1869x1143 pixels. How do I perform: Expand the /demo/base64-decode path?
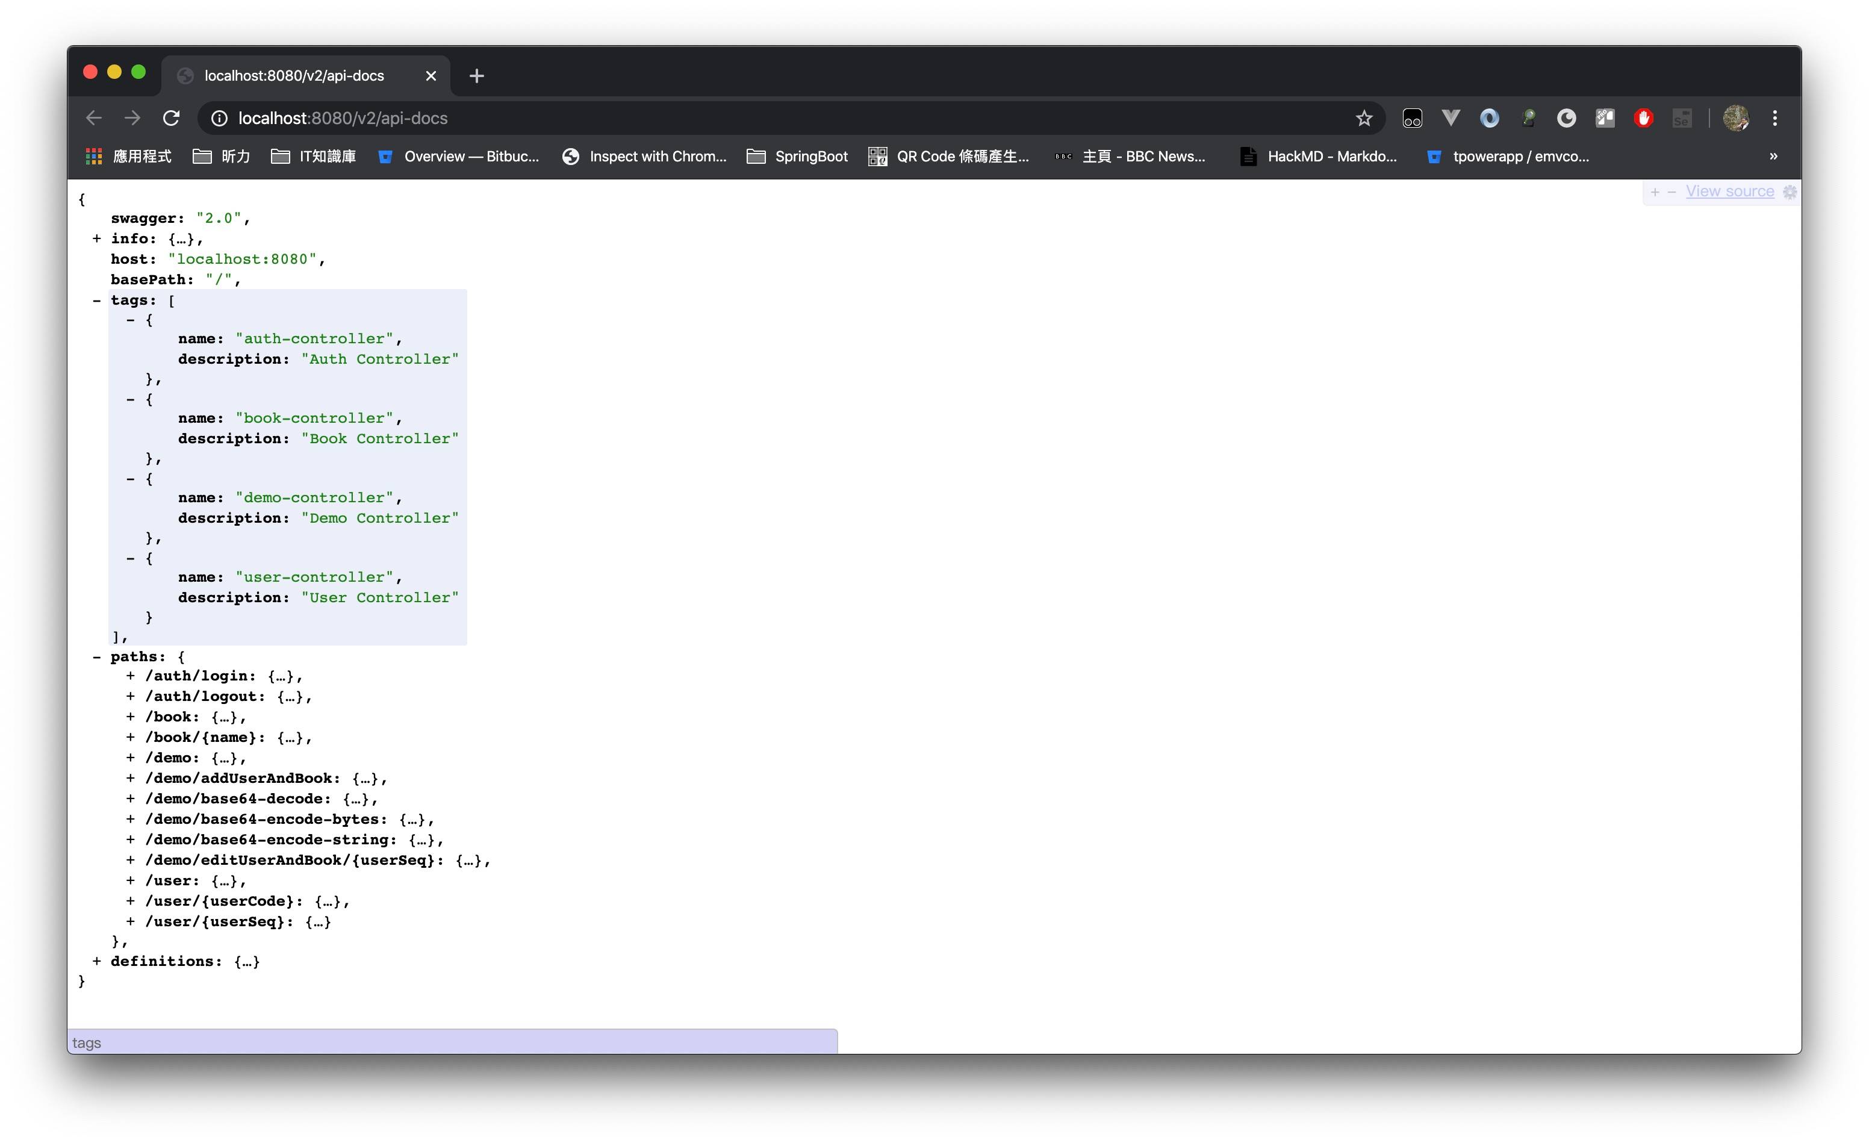[x=131, y=799]
